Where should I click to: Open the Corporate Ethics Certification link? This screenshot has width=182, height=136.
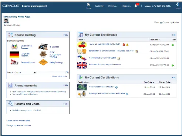[102, 87]
